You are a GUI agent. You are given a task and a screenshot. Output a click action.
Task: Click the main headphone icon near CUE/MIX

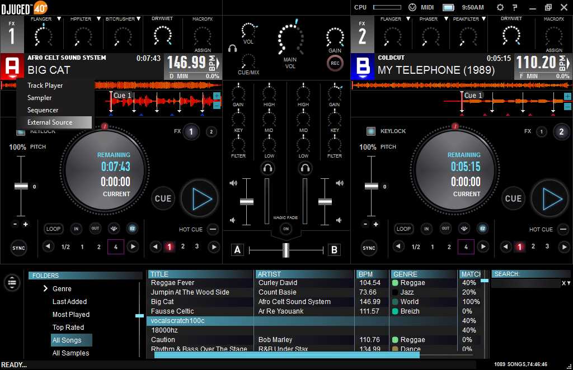click(232, 48)
